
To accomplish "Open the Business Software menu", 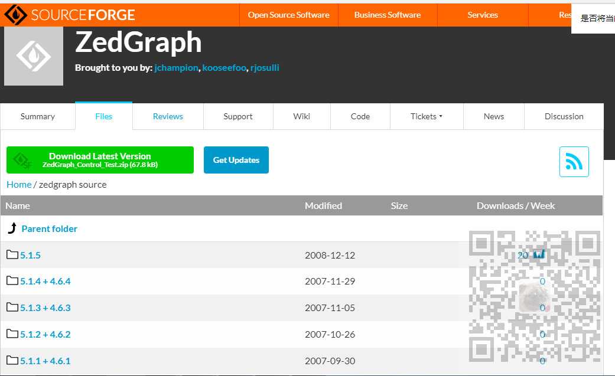I will click(x=388, y=15).
